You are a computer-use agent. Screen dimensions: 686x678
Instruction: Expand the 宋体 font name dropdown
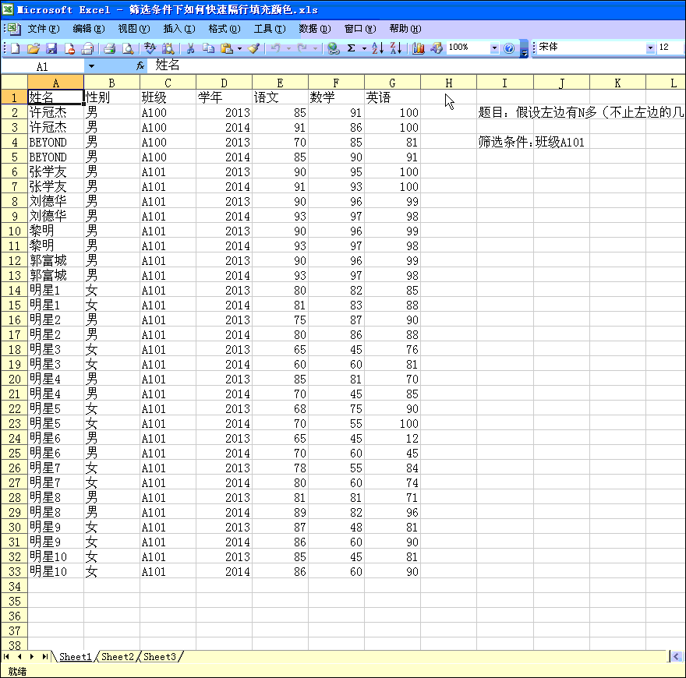(x=650, y=48)
